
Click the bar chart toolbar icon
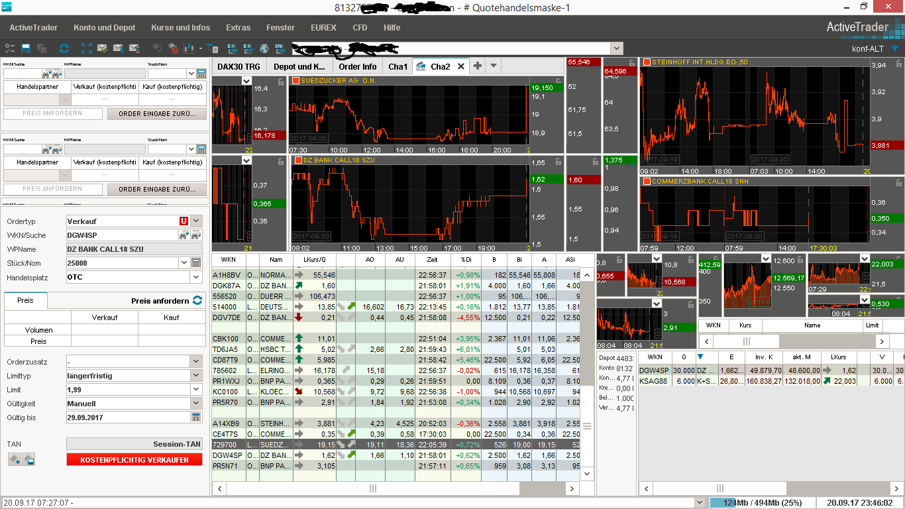point(189,48)
